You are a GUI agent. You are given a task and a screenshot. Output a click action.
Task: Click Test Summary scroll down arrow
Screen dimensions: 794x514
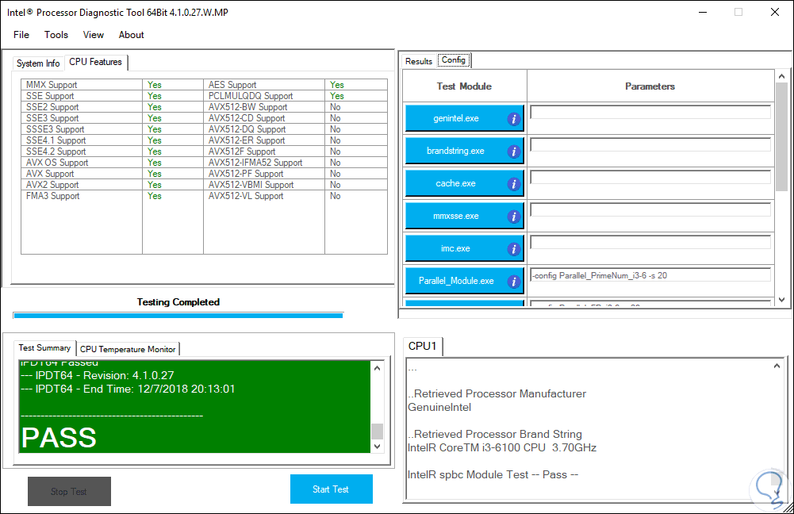coord(378,447)
